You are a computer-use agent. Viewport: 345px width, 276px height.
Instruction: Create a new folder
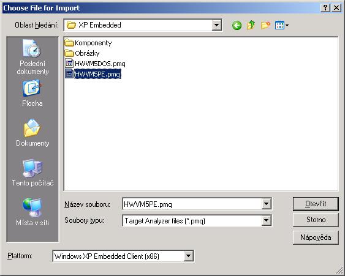point(265,25)
